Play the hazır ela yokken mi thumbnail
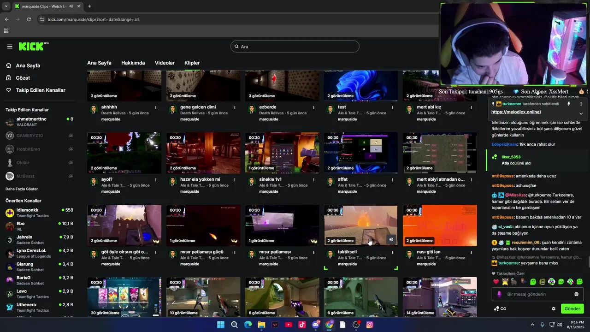The height and width of the screenshot is (332, 590). (x=203, y=153)
